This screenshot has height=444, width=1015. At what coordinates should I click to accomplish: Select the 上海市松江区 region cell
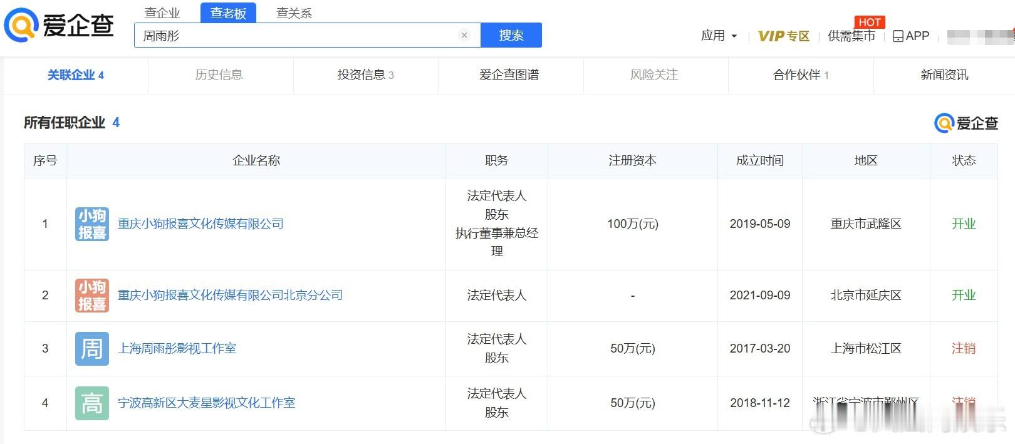tap(866, 349)
